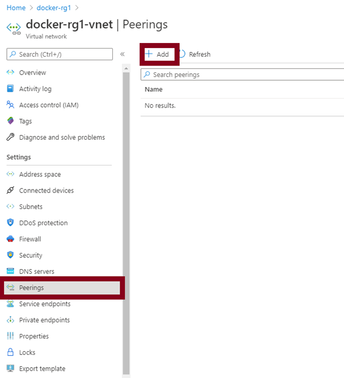Click the virtual network icon beside the title

click(x=14, y=29)
